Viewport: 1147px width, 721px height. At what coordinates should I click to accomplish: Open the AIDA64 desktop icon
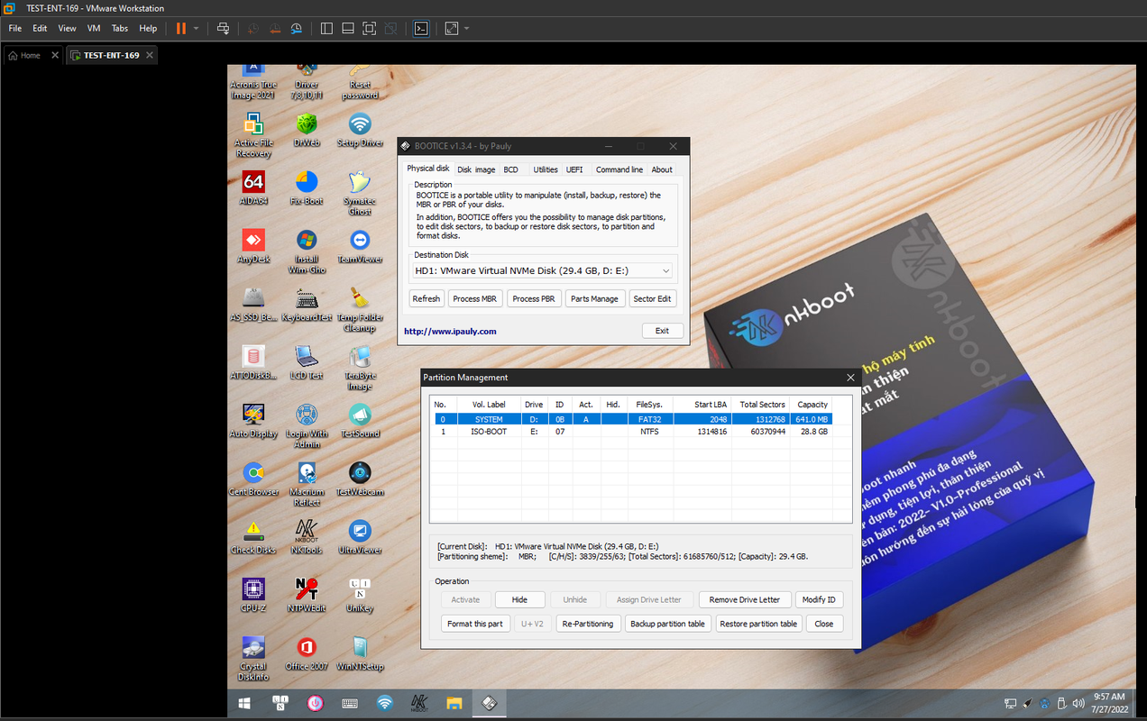(253, 187)
